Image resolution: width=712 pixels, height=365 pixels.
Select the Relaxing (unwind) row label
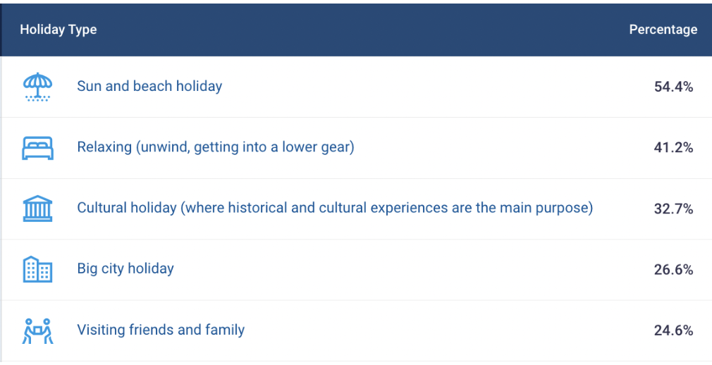pyautogui.click(x=215, y=147)
